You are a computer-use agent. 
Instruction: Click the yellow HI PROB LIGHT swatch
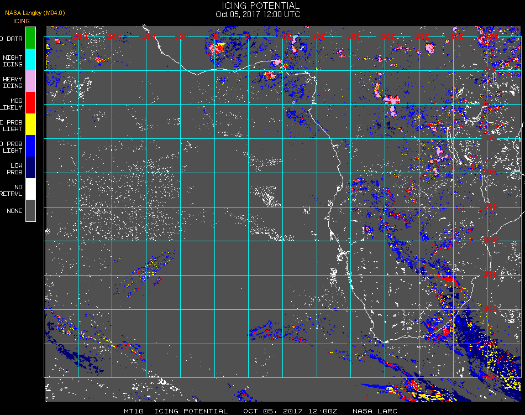30,124
